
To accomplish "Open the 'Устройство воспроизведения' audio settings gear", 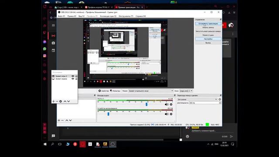I will pos(171,114).
